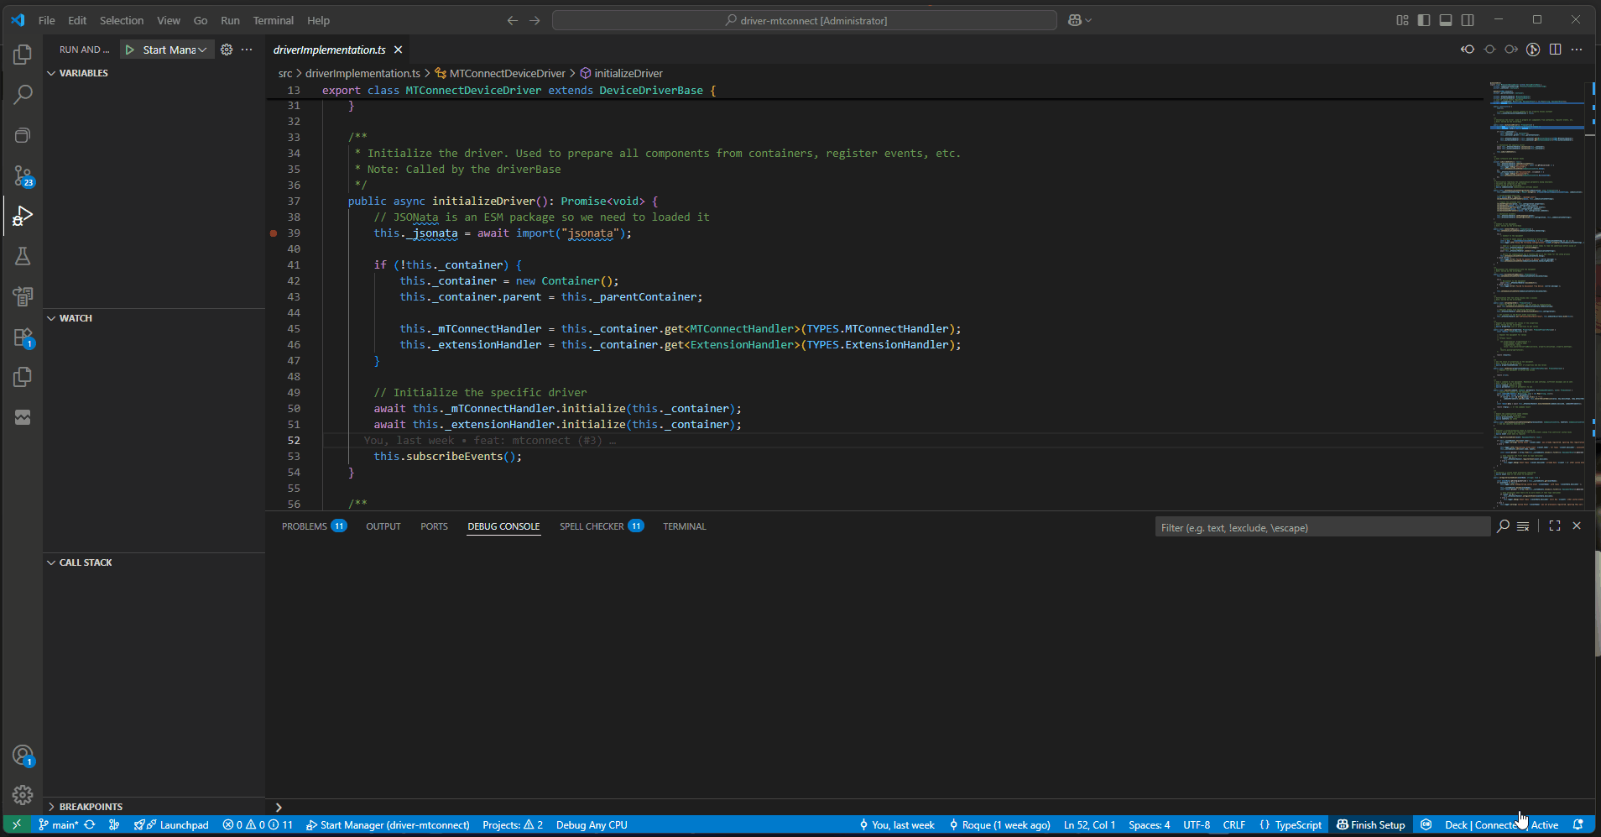Open the Copilot chat menu in title bar

point(1080,20)
